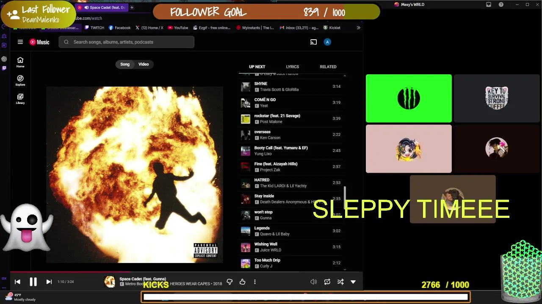Viewport: 542px width, 304px height.
Task: Open Library in the sidebar
Action: pyautogui.click(x=20, y=98)
